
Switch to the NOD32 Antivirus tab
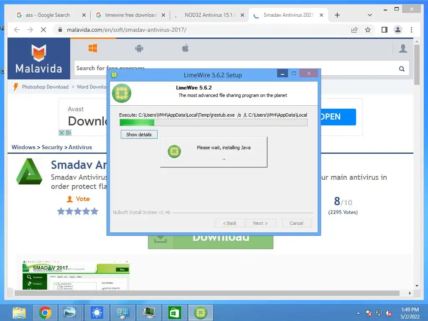[x=210, y=15]
